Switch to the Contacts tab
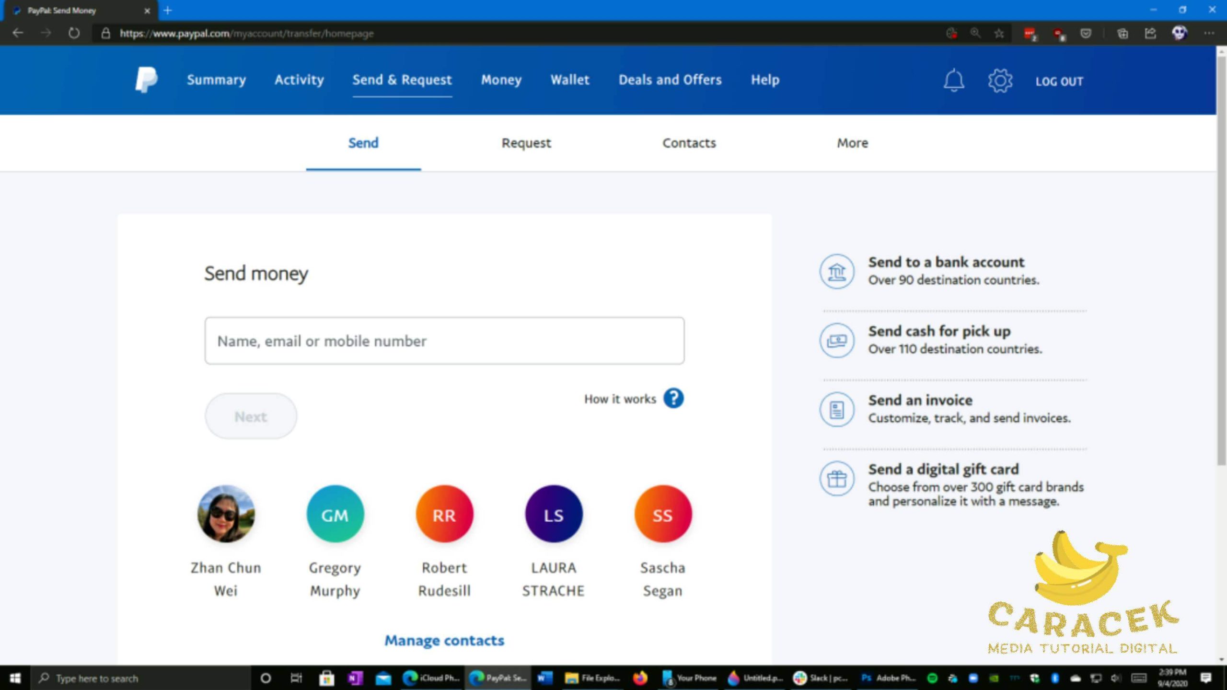Image resolution: width=1227 pixels, height=690 pixels. 689,143
